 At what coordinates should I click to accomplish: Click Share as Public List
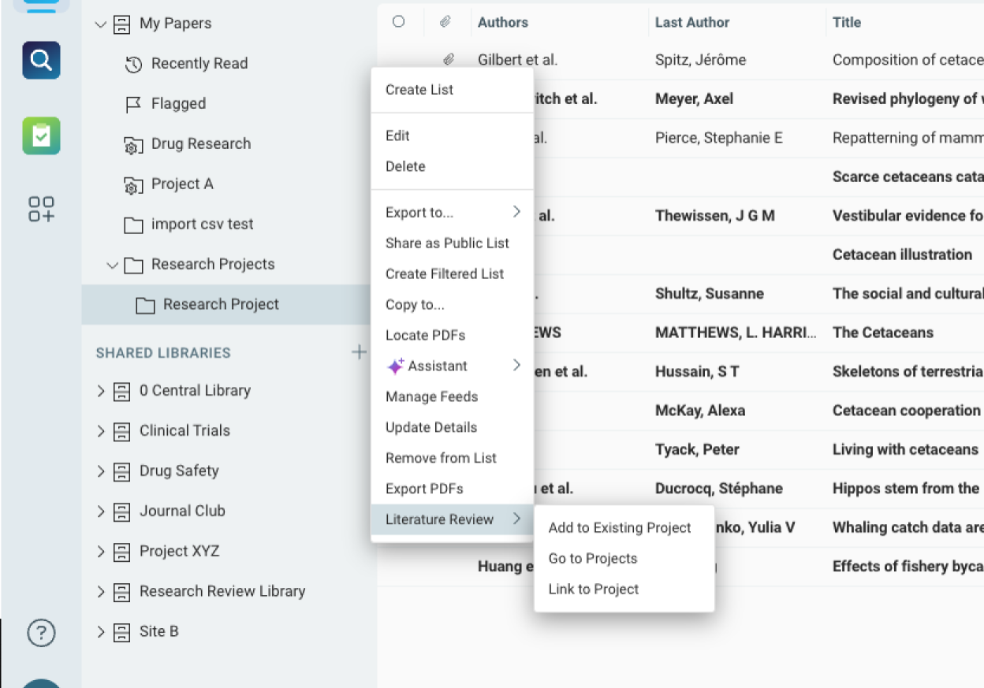pyautogui.click(x=447, y=243)
